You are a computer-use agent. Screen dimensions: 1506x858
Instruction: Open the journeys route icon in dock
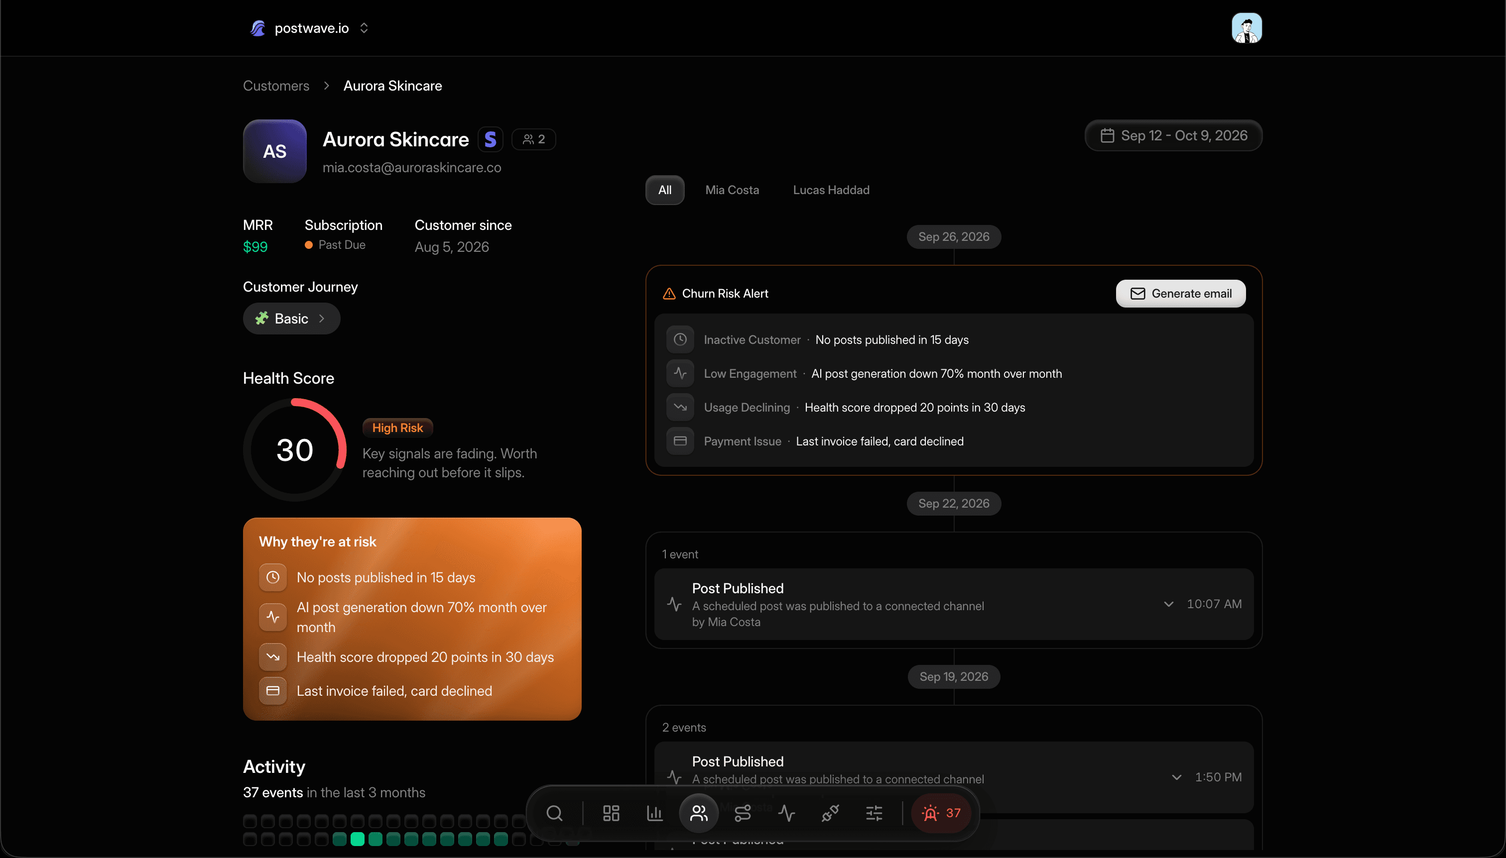click(743, 813)
